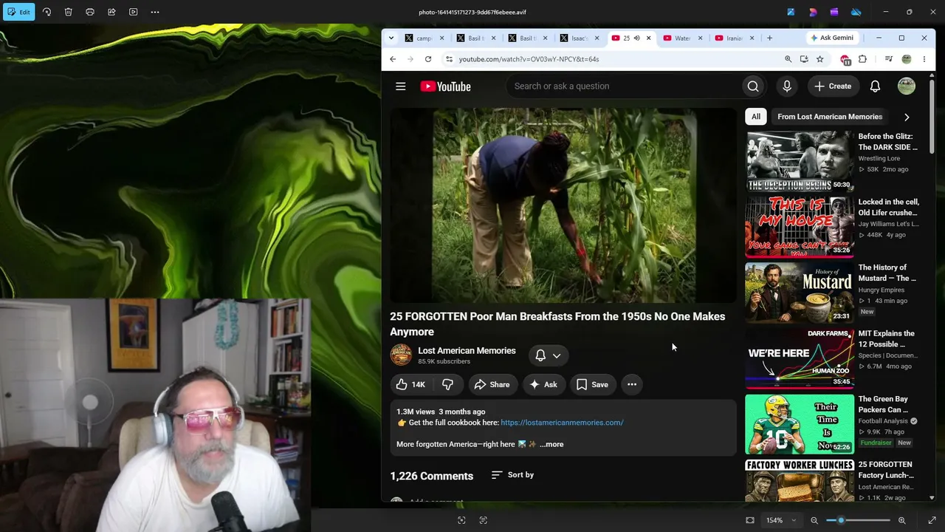This screenshot has height=532, width=945.
Task: Click the Share button under video
Action: (x=492, y=384)
